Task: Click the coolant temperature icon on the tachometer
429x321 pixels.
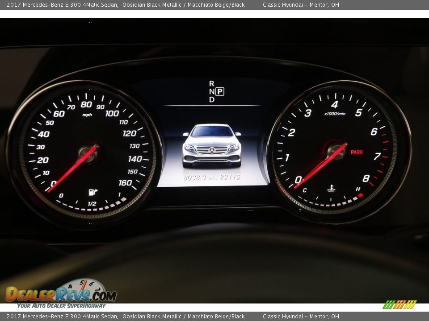Action: 331,188
